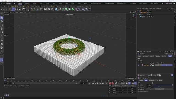The height and width of the screenshot is (99, 176).
Task: Toggle coordinate system icon next to Z axis
Action: point(41,9)
